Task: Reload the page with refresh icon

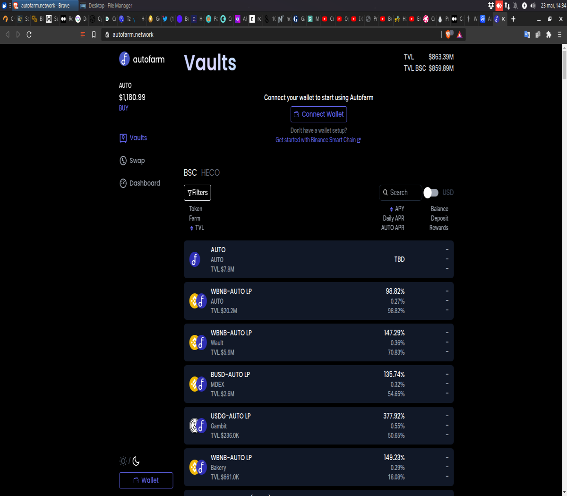Action: [x=29, y=34]
